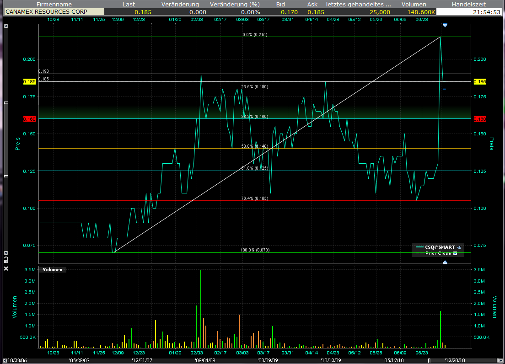
Task: Click the Bid column header
Action: pos(280,4)
